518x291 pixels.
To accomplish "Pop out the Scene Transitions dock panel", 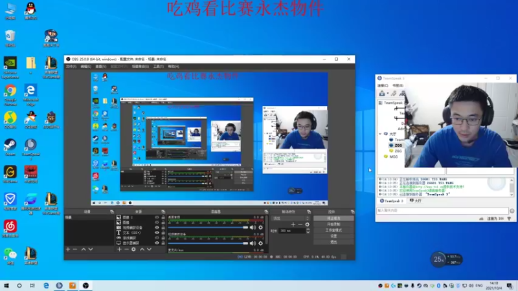I will (309, 212).
